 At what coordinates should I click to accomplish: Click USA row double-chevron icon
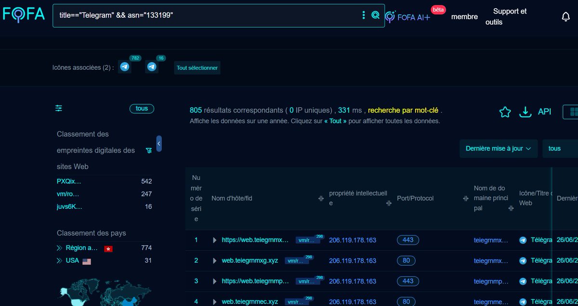coord(59,261)
